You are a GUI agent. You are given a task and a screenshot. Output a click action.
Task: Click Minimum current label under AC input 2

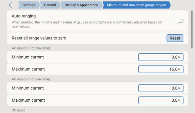point(28,88)
